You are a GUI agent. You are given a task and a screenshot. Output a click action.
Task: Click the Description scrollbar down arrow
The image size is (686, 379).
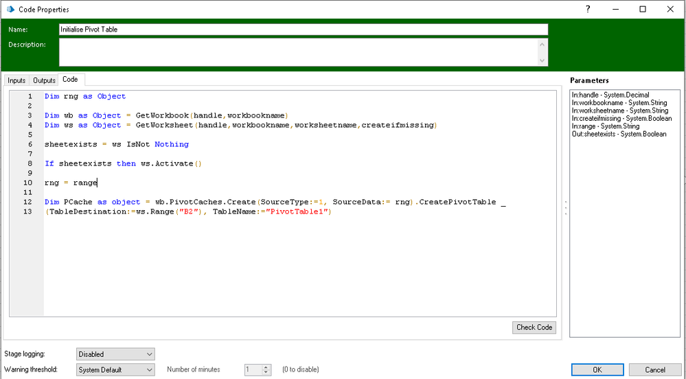542,61
